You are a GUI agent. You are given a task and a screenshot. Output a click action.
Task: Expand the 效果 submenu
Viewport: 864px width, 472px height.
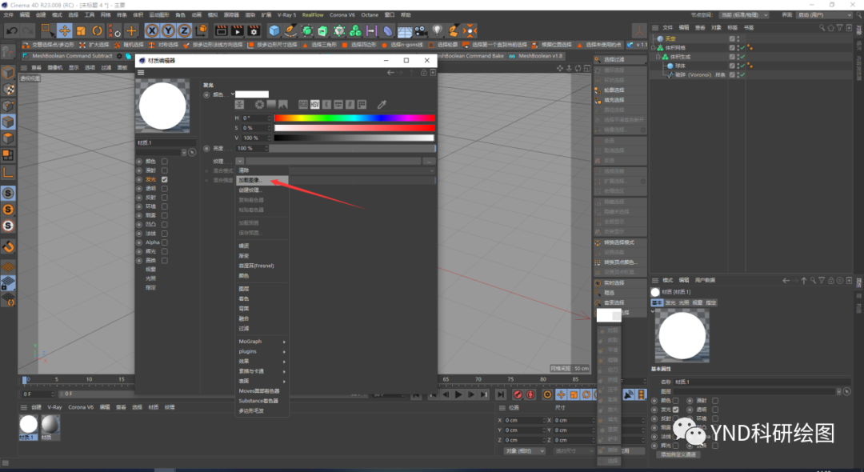click(x=262, y=362)
